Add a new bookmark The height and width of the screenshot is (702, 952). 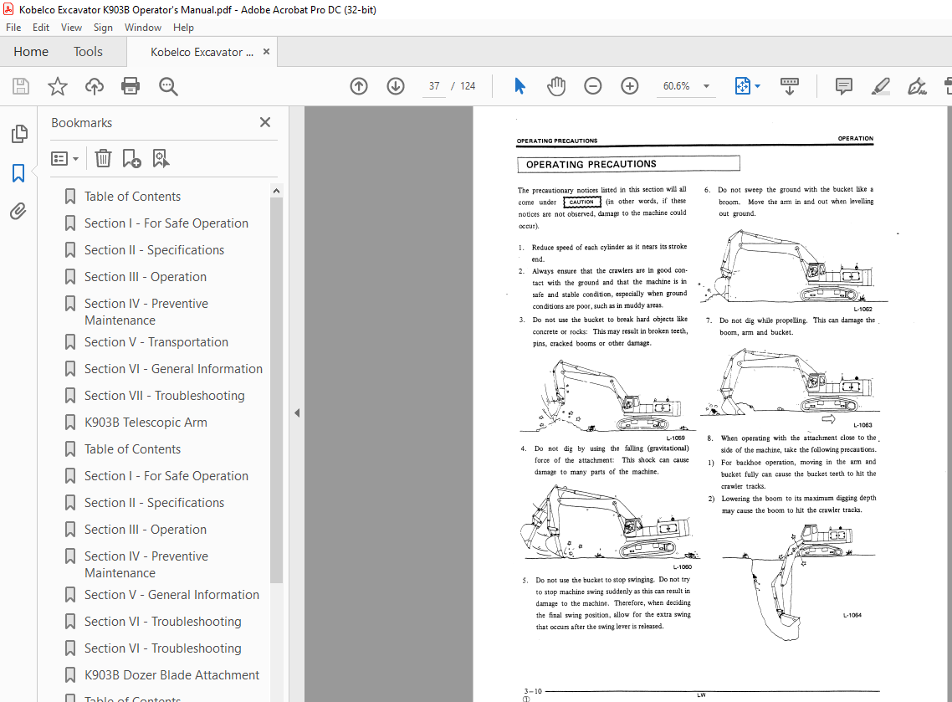coord(131,158)
